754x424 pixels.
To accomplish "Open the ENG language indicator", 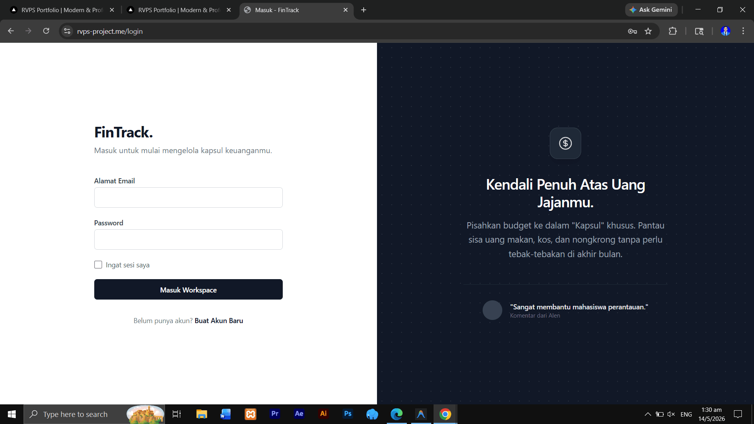I will pyautogui.click(x=686, y=415).
